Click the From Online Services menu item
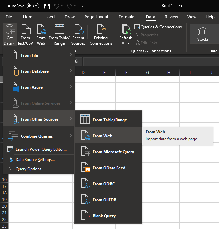Viewport: 219px width, 229px height. coord(39,103)
